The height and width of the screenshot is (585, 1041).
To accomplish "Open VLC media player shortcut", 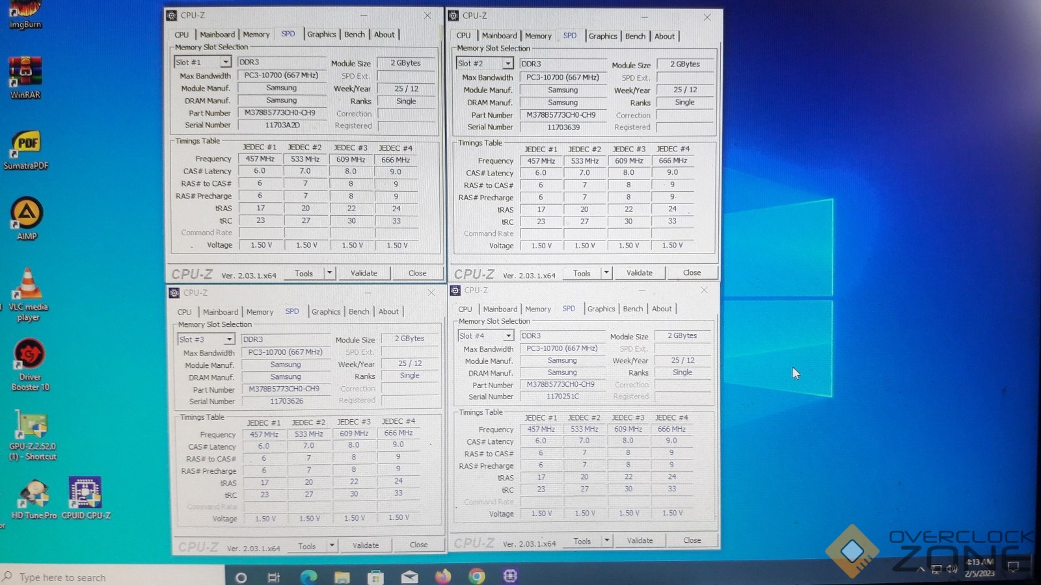I will pos(28,289).
